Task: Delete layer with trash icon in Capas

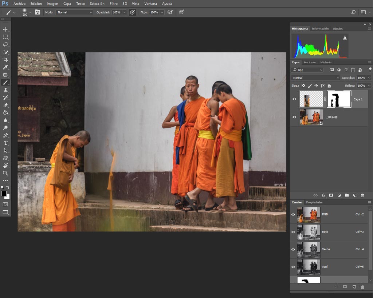Action: click(362, 195)
